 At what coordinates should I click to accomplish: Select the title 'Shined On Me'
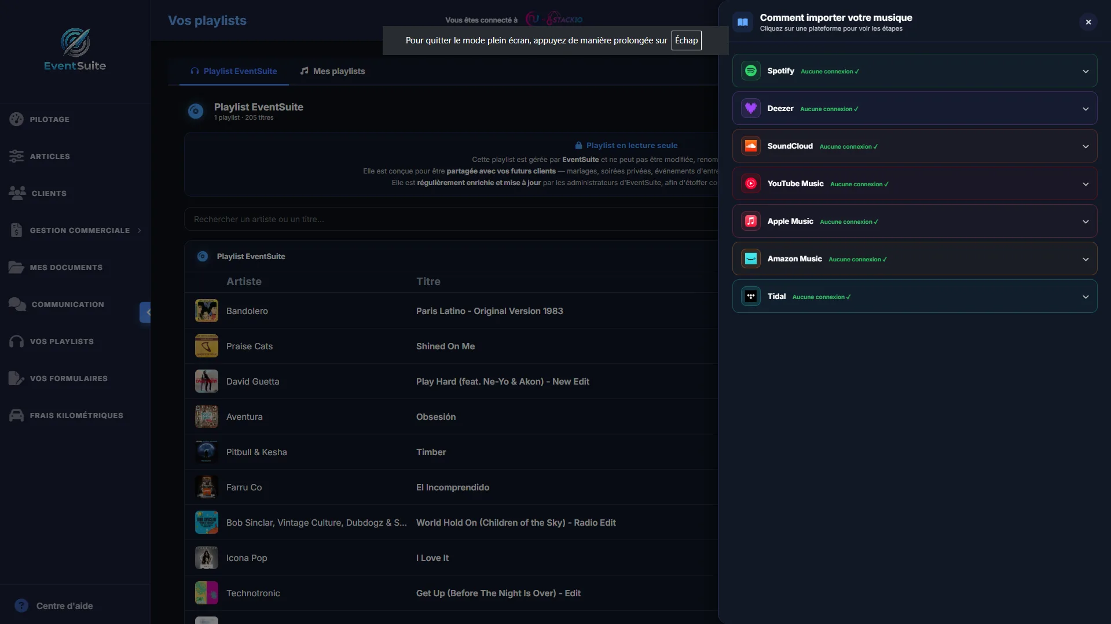(445, 346)
